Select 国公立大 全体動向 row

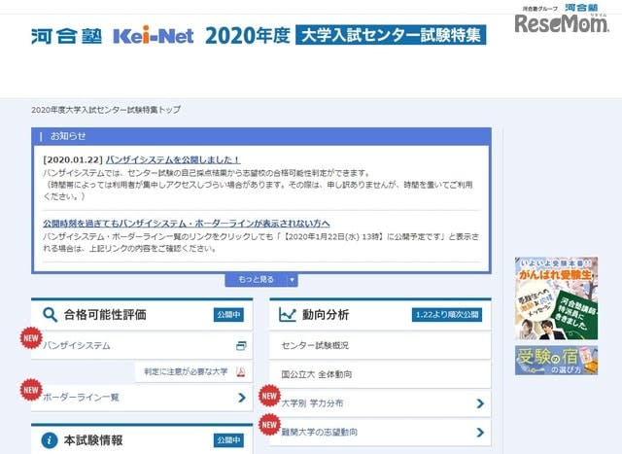pos(380,374)
